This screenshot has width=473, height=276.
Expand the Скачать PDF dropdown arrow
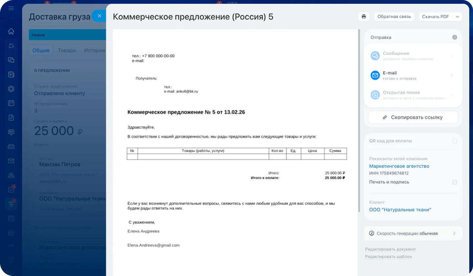tap(458, 17)
